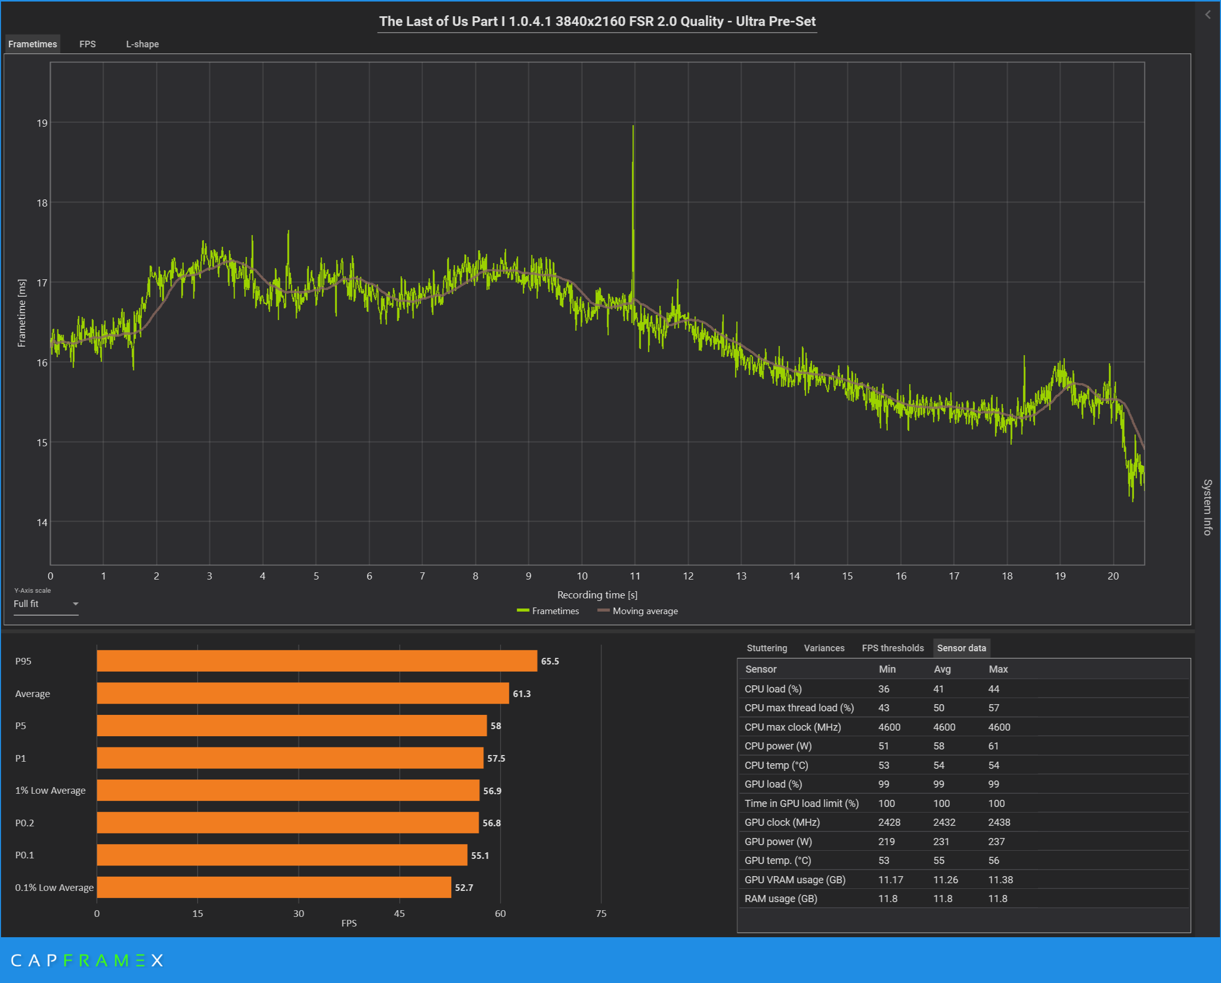Click the CapFrameX logo
The height and width of the screenshot is (983, 1221).
click(x=86, y=960)
